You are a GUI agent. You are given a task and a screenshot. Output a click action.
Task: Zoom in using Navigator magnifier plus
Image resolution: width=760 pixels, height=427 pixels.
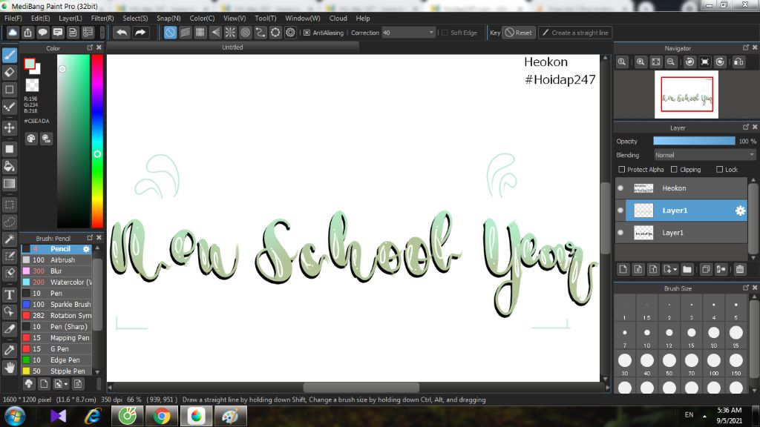[641, 62]
